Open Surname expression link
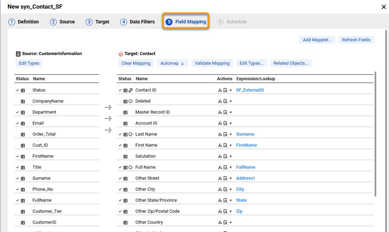This screenshot has height=232, width=389. click(245, 134)
